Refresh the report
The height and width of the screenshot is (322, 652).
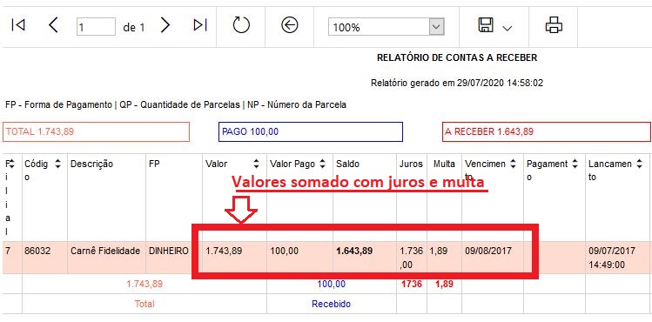click(241, 25)
